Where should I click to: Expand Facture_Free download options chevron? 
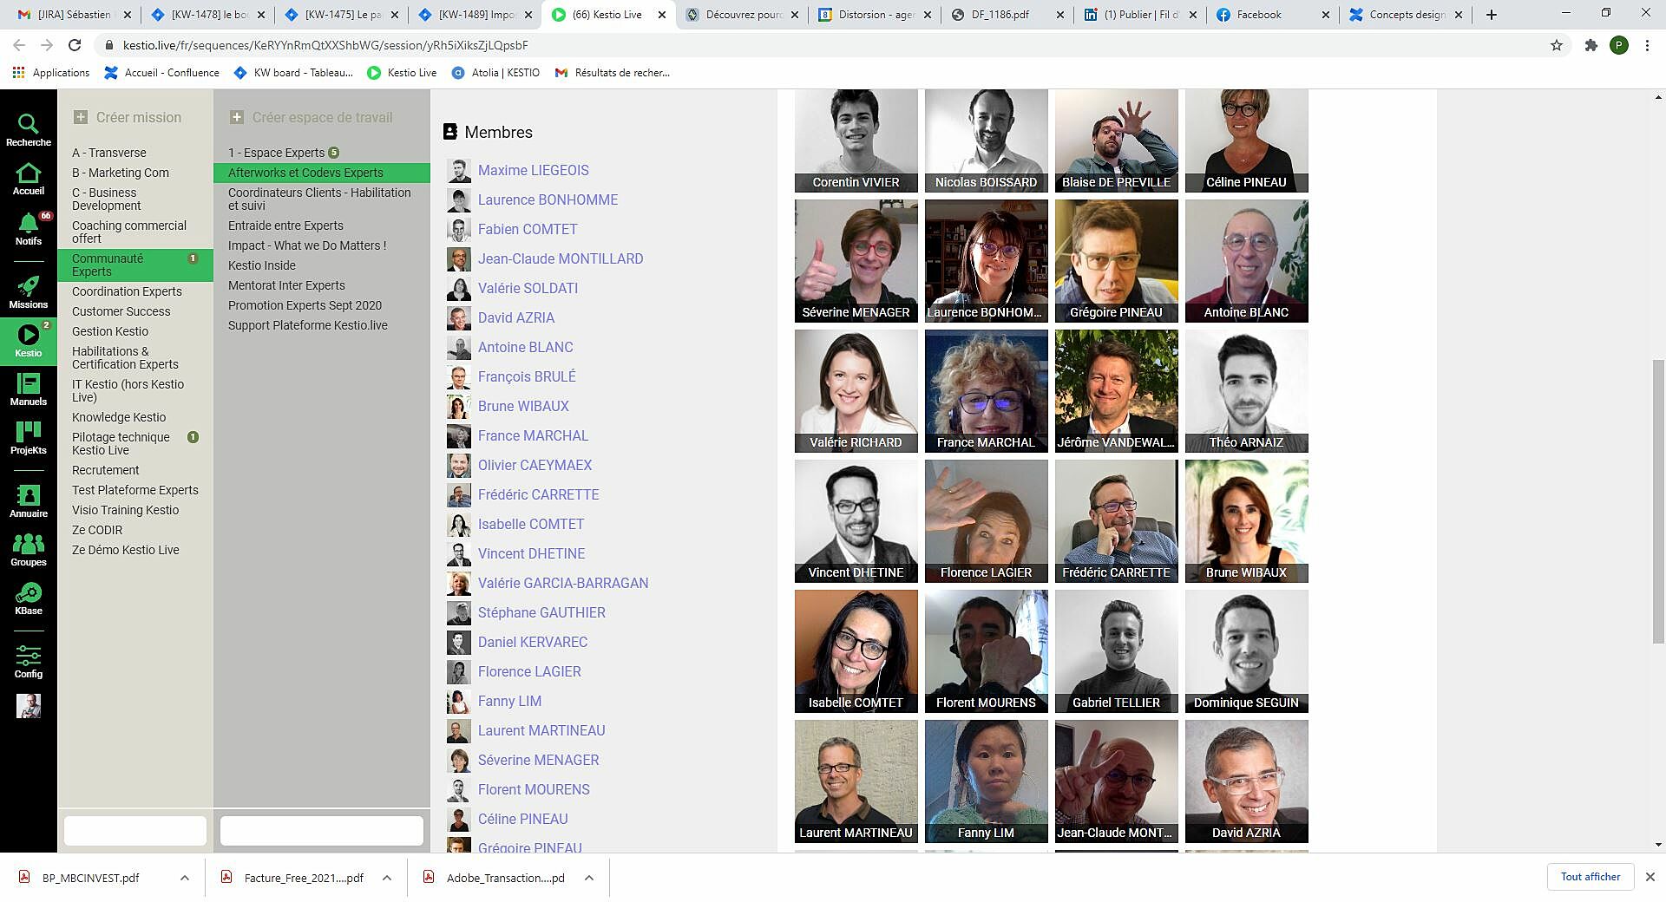point(387,878)
